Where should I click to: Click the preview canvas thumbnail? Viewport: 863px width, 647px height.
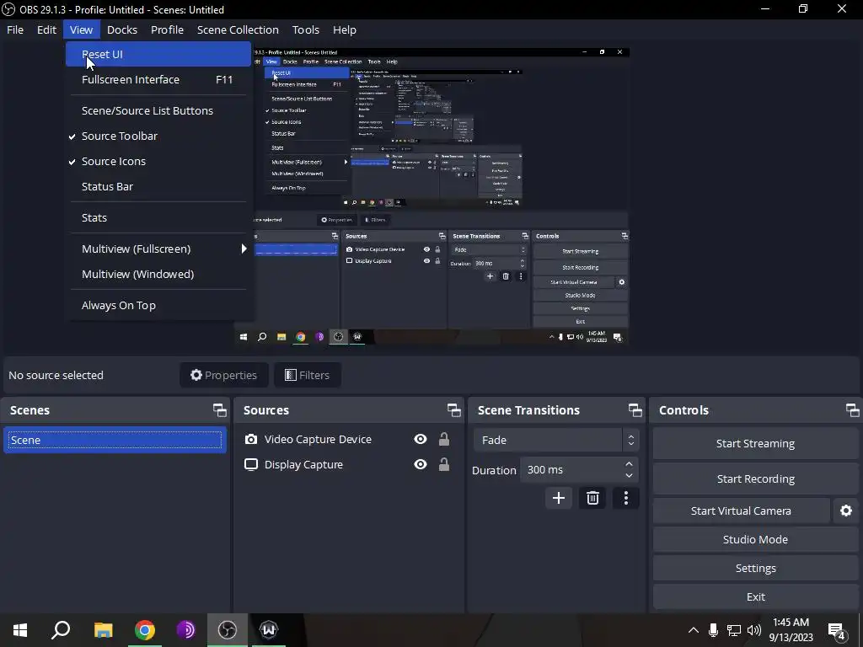tap(431, 196)
